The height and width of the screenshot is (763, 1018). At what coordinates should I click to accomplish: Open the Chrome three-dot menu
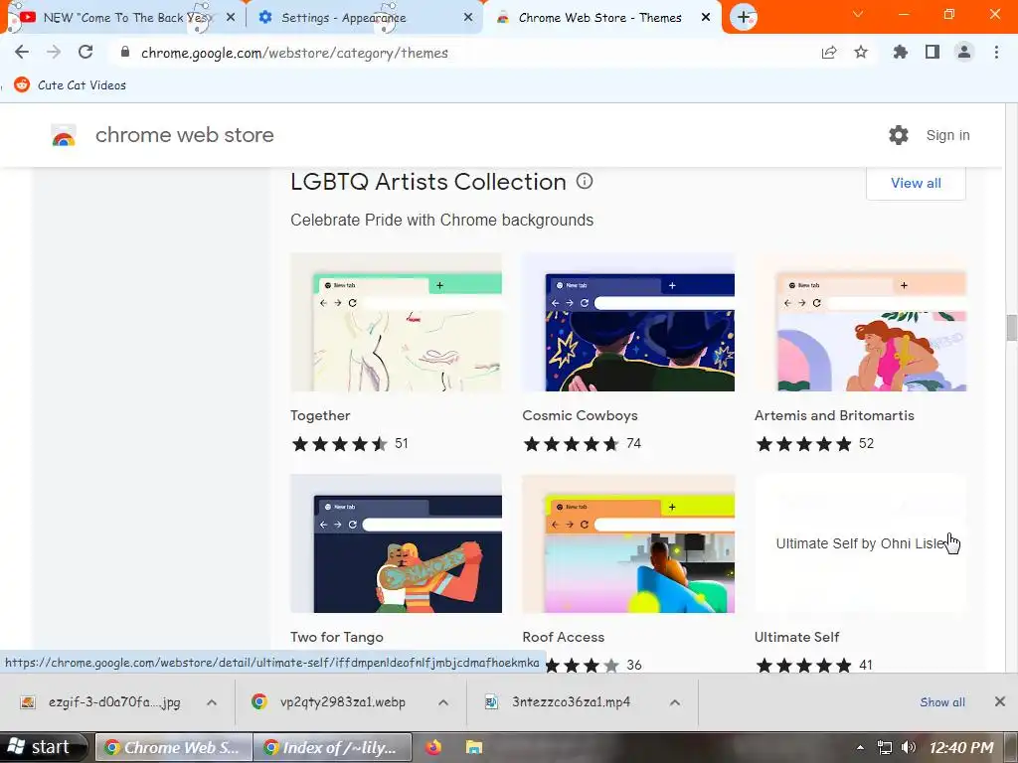pyautogui.click(x=996, y=52)
